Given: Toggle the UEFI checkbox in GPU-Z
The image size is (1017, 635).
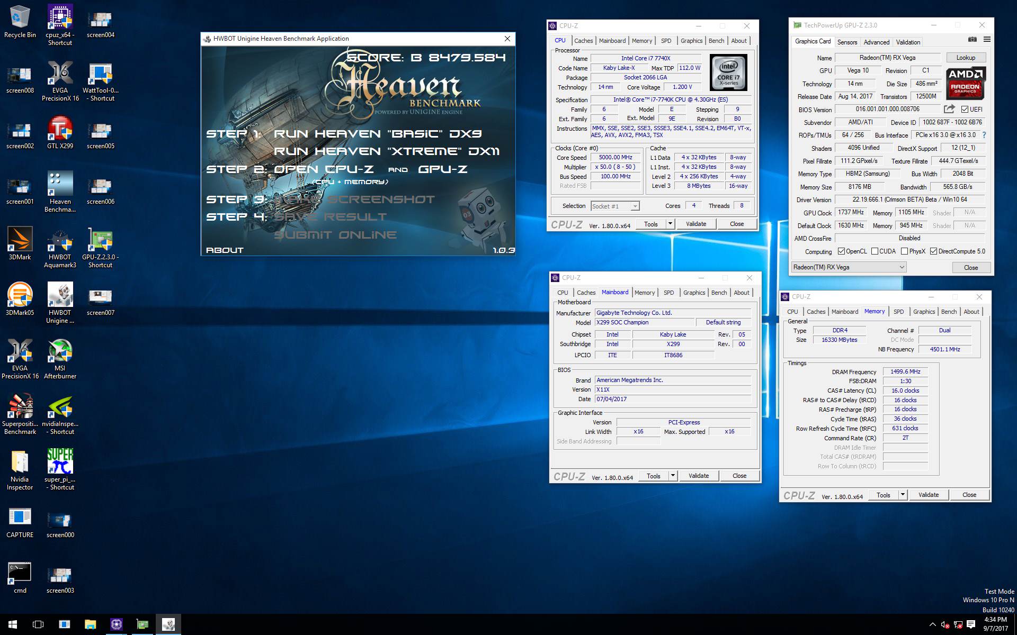Looking at the screenshot, I should point(965,110).
